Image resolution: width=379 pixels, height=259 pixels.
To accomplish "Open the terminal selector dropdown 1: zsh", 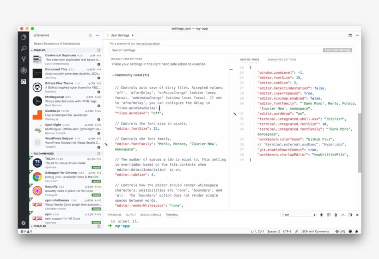I will coord(299,215).
